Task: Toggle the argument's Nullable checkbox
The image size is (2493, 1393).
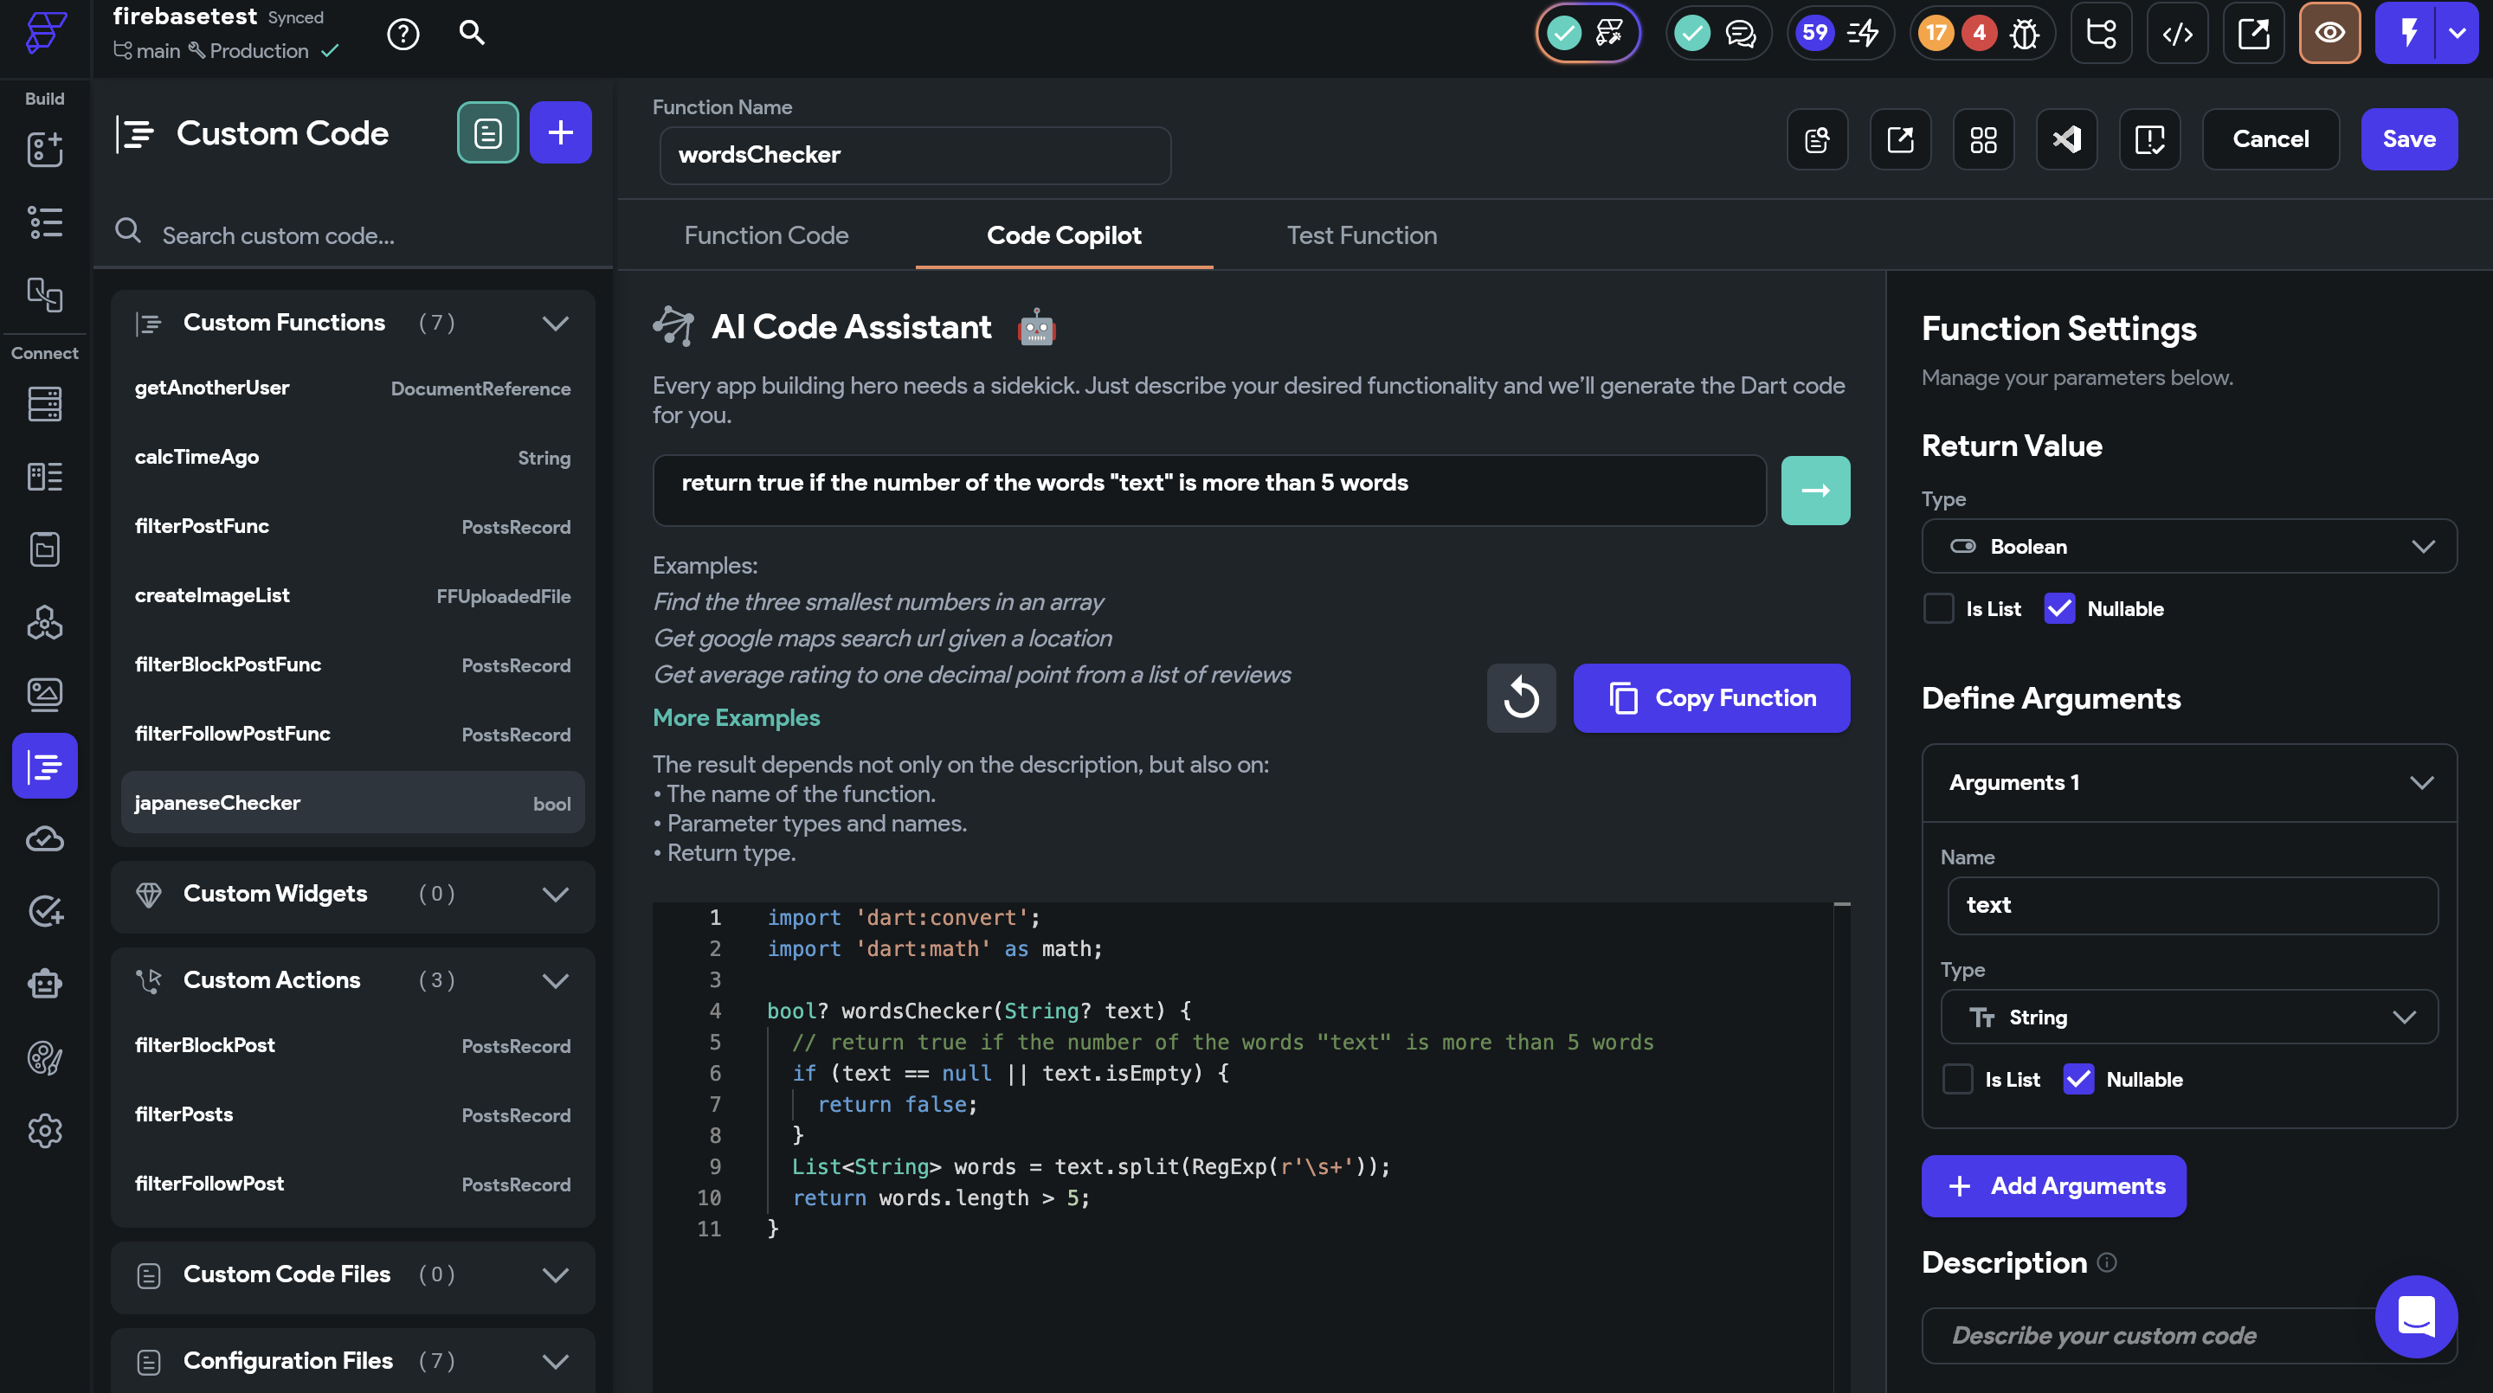Action: pos(2077,1079)
